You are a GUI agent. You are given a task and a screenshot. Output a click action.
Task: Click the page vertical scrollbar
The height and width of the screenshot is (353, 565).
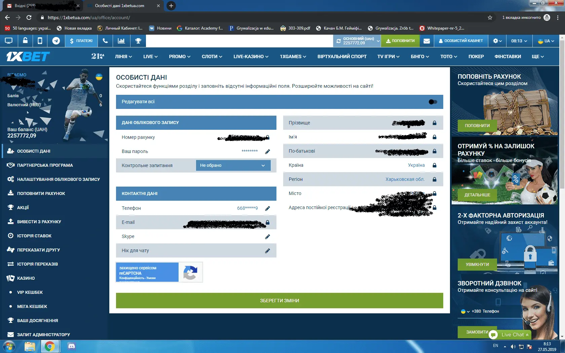coord(562,168)
